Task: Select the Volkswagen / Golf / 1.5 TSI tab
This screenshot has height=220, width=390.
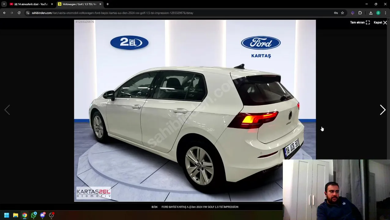Action: point(80,4)
